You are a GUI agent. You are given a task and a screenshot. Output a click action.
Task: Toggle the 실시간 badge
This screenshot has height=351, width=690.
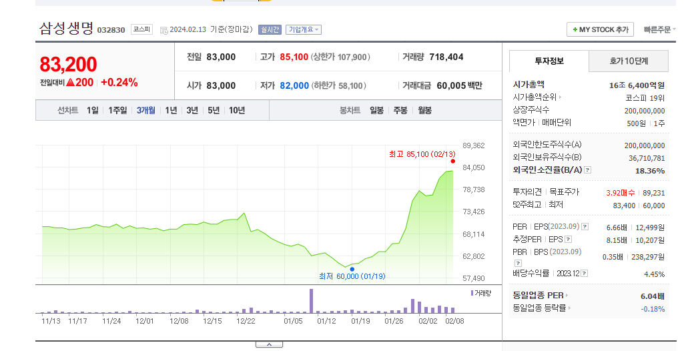270,29
